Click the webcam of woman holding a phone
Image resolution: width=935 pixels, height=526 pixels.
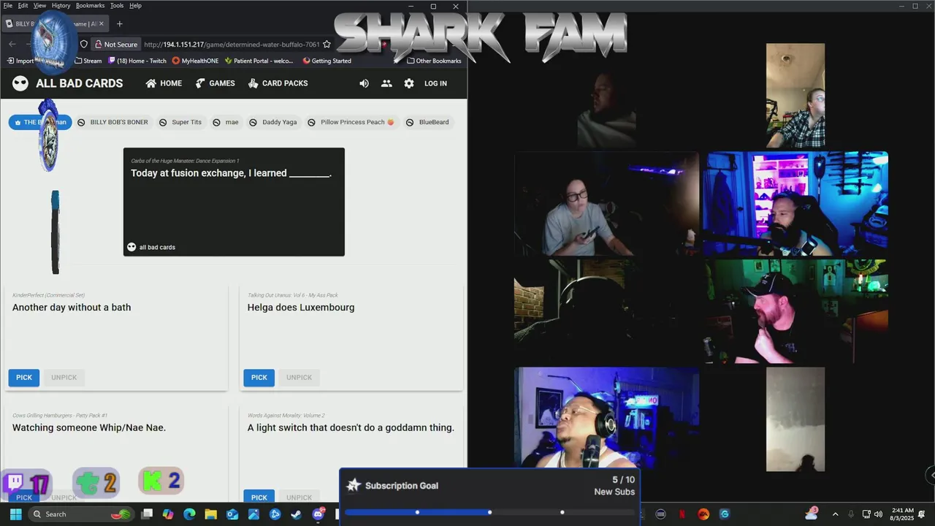(606, 204)
